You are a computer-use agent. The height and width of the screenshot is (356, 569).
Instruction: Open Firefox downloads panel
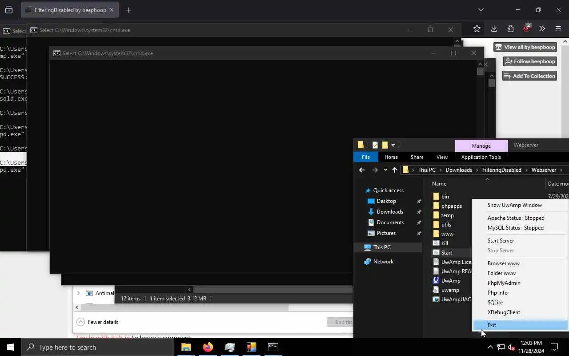pyautogui.click(x=494, y=28)
